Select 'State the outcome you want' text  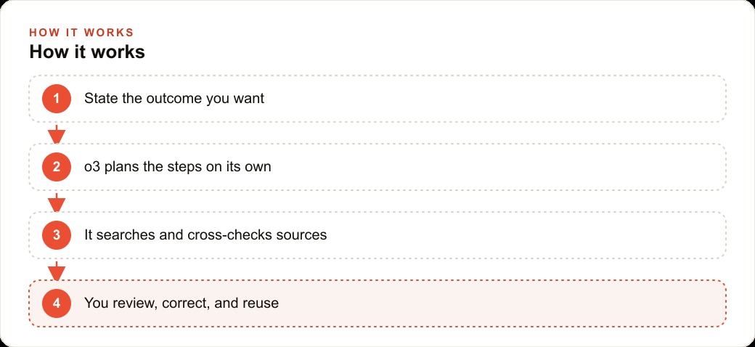[x=174, y=99]
